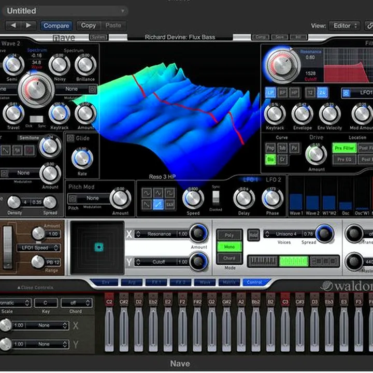
Task: Click the blue icon beside LFO1 filter mod
Action: tap(347, 93)
